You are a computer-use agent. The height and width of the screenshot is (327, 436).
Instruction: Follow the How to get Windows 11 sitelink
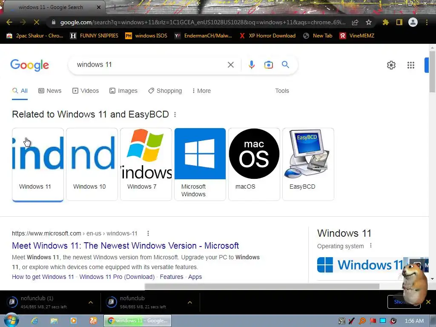43,277
